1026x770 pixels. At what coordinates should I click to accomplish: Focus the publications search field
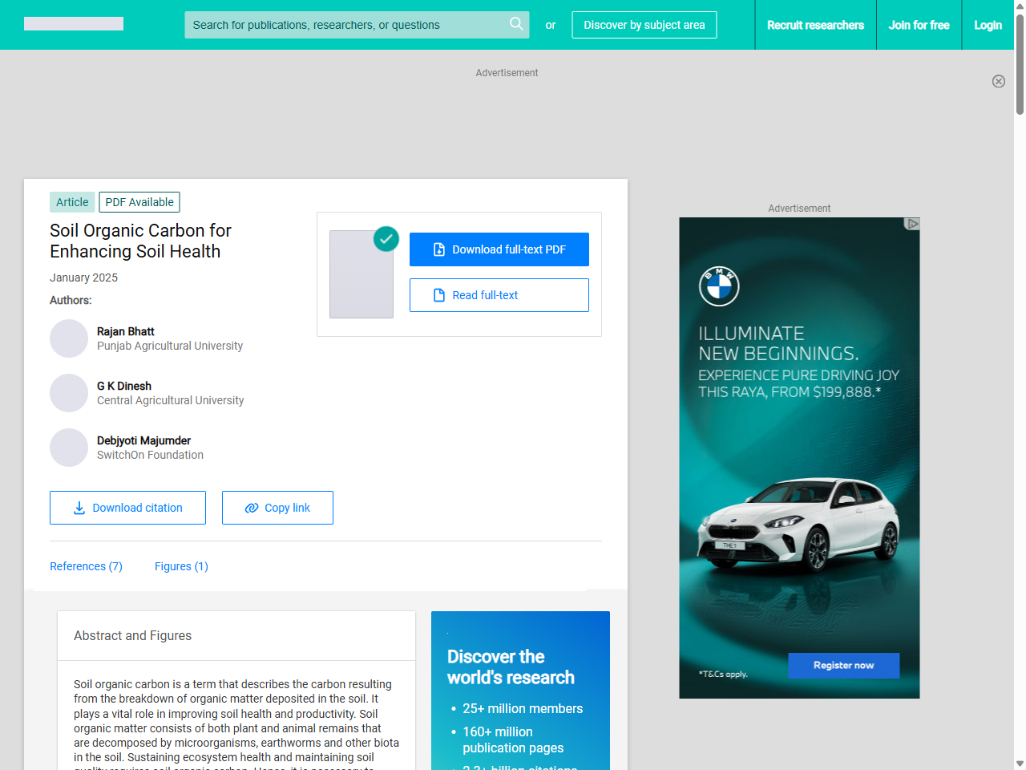345,25
